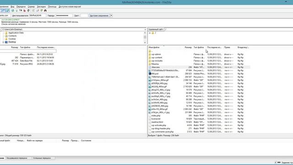293x165 pixels.
Task: Toggle the transfer queue display
Action: click(8, 11)
